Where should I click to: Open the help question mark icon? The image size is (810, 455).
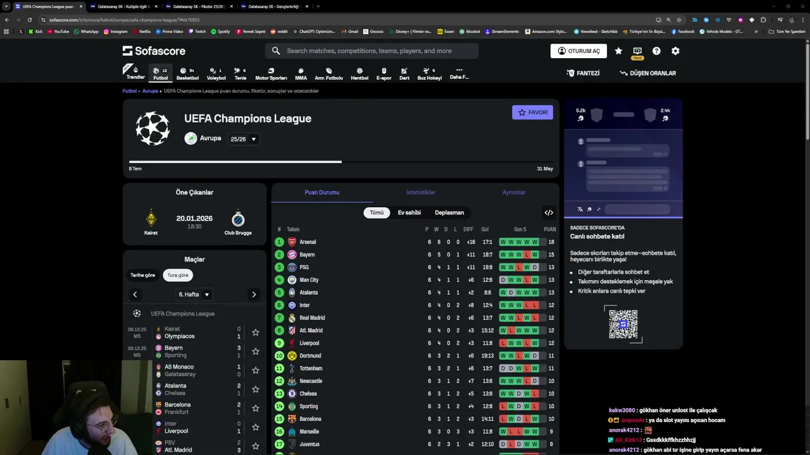click(656, 51)
